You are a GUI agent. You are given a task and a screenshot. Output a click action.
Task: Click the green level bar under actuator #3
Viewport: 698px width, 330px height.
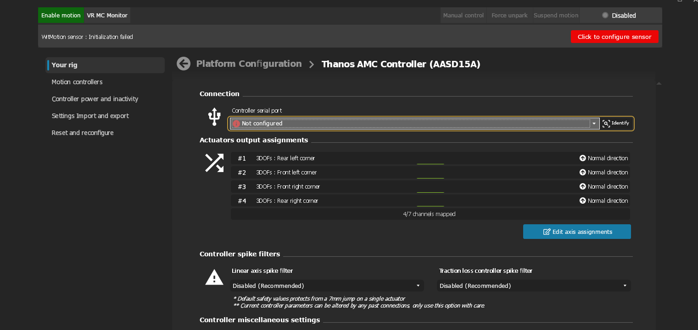coord(430,193)
